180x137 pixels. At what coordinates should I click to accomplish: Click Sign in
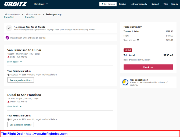tap(174, 4)
